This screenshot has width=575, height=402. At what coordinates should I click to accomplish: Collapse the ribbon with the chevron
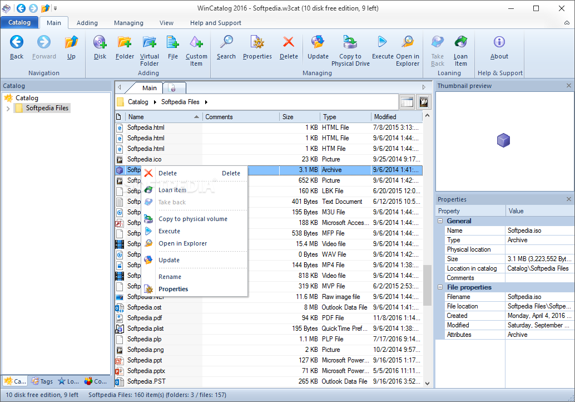coord(567,23)
